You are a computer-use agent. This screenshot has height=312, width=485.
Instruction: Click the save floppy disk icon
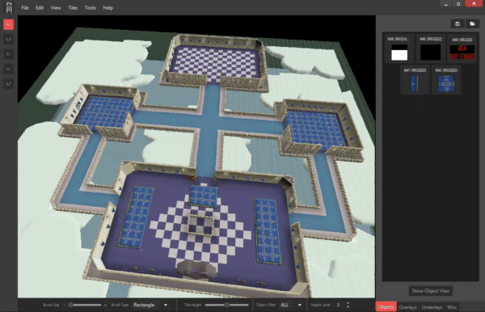pos(458,23)
